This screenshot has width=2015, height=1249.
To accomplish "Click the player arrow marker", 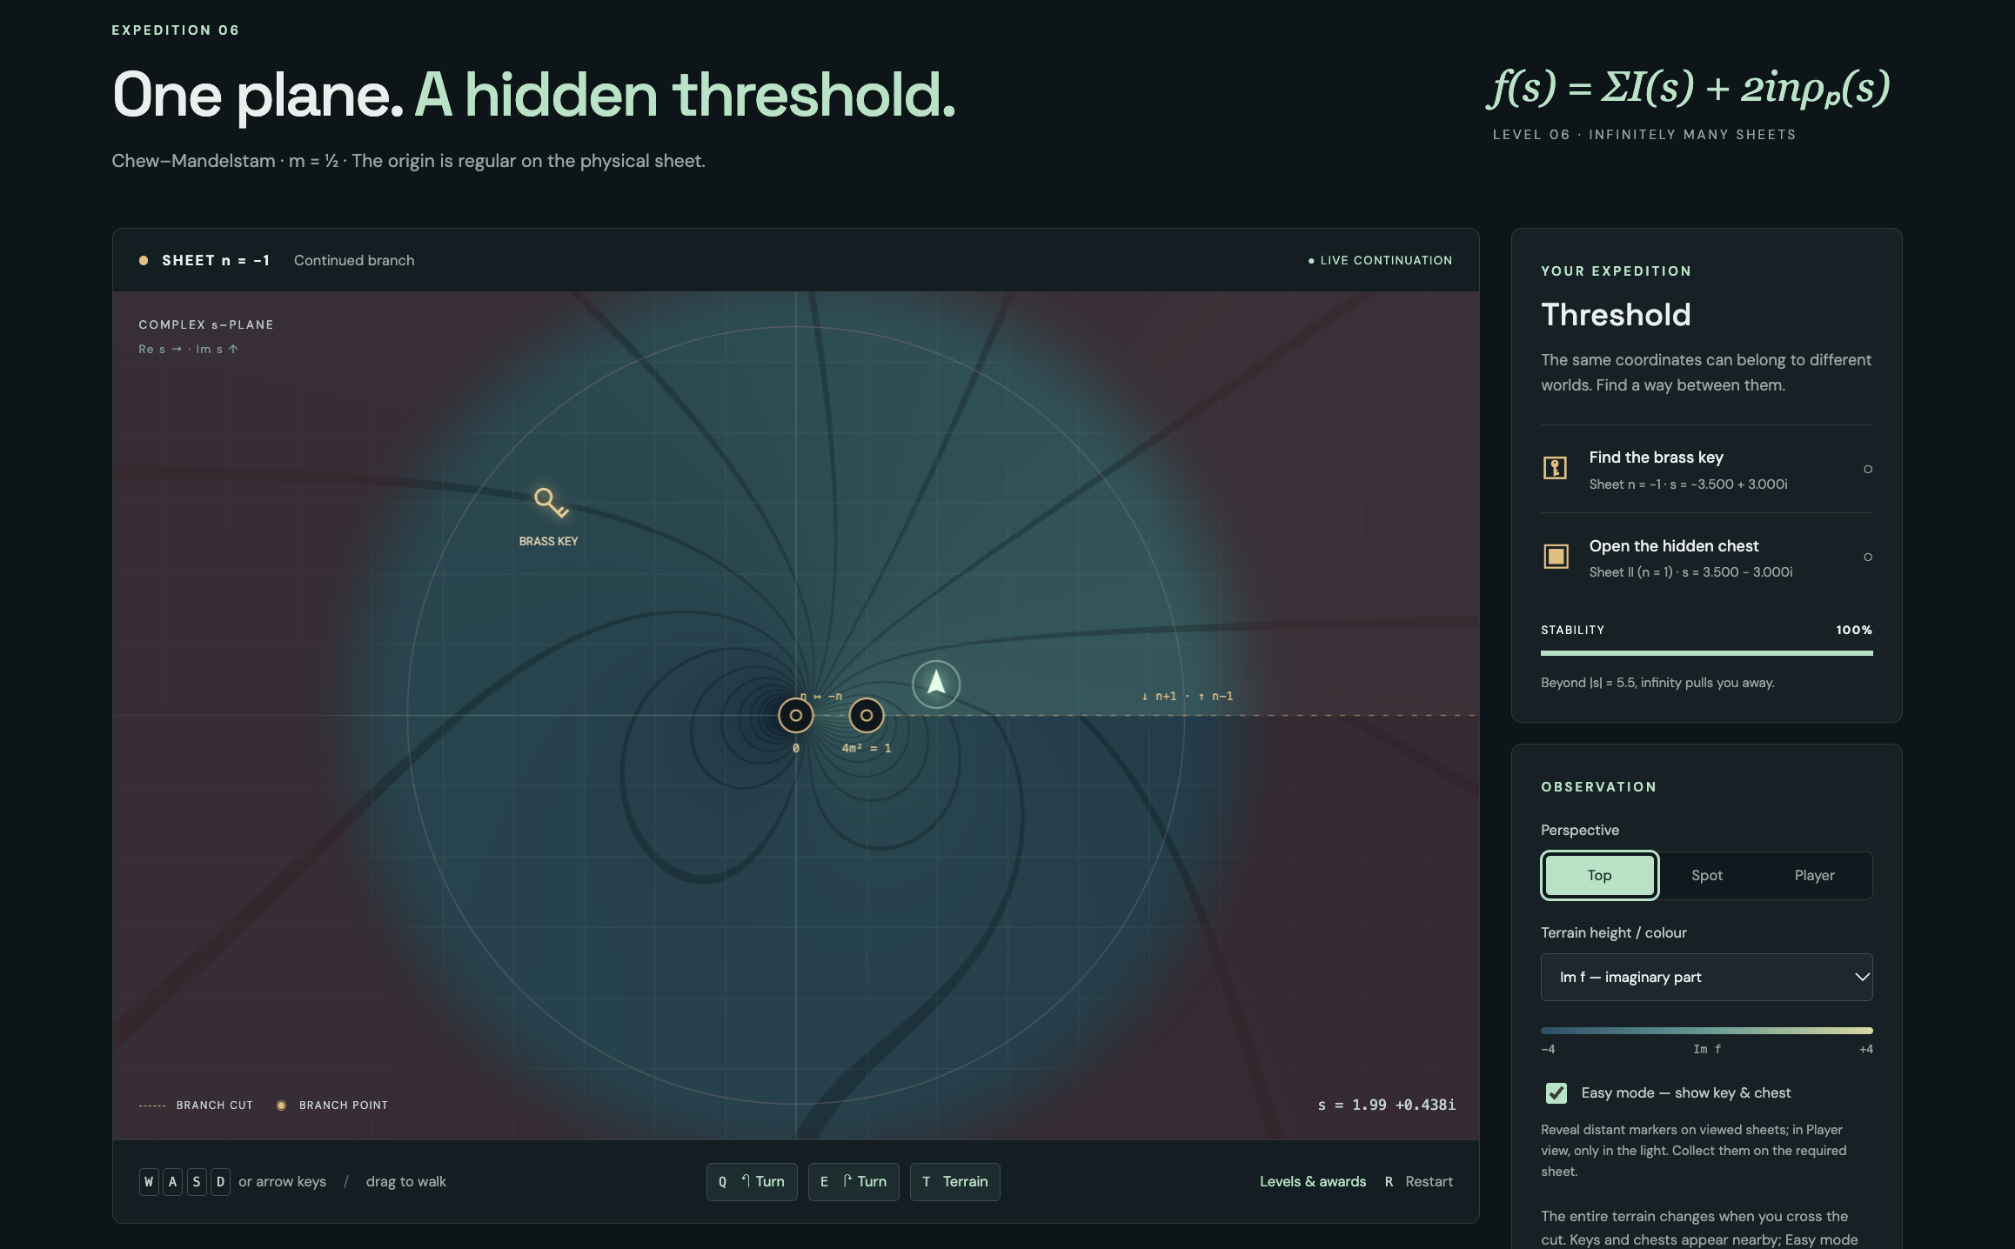I will [x=936, y=685].
